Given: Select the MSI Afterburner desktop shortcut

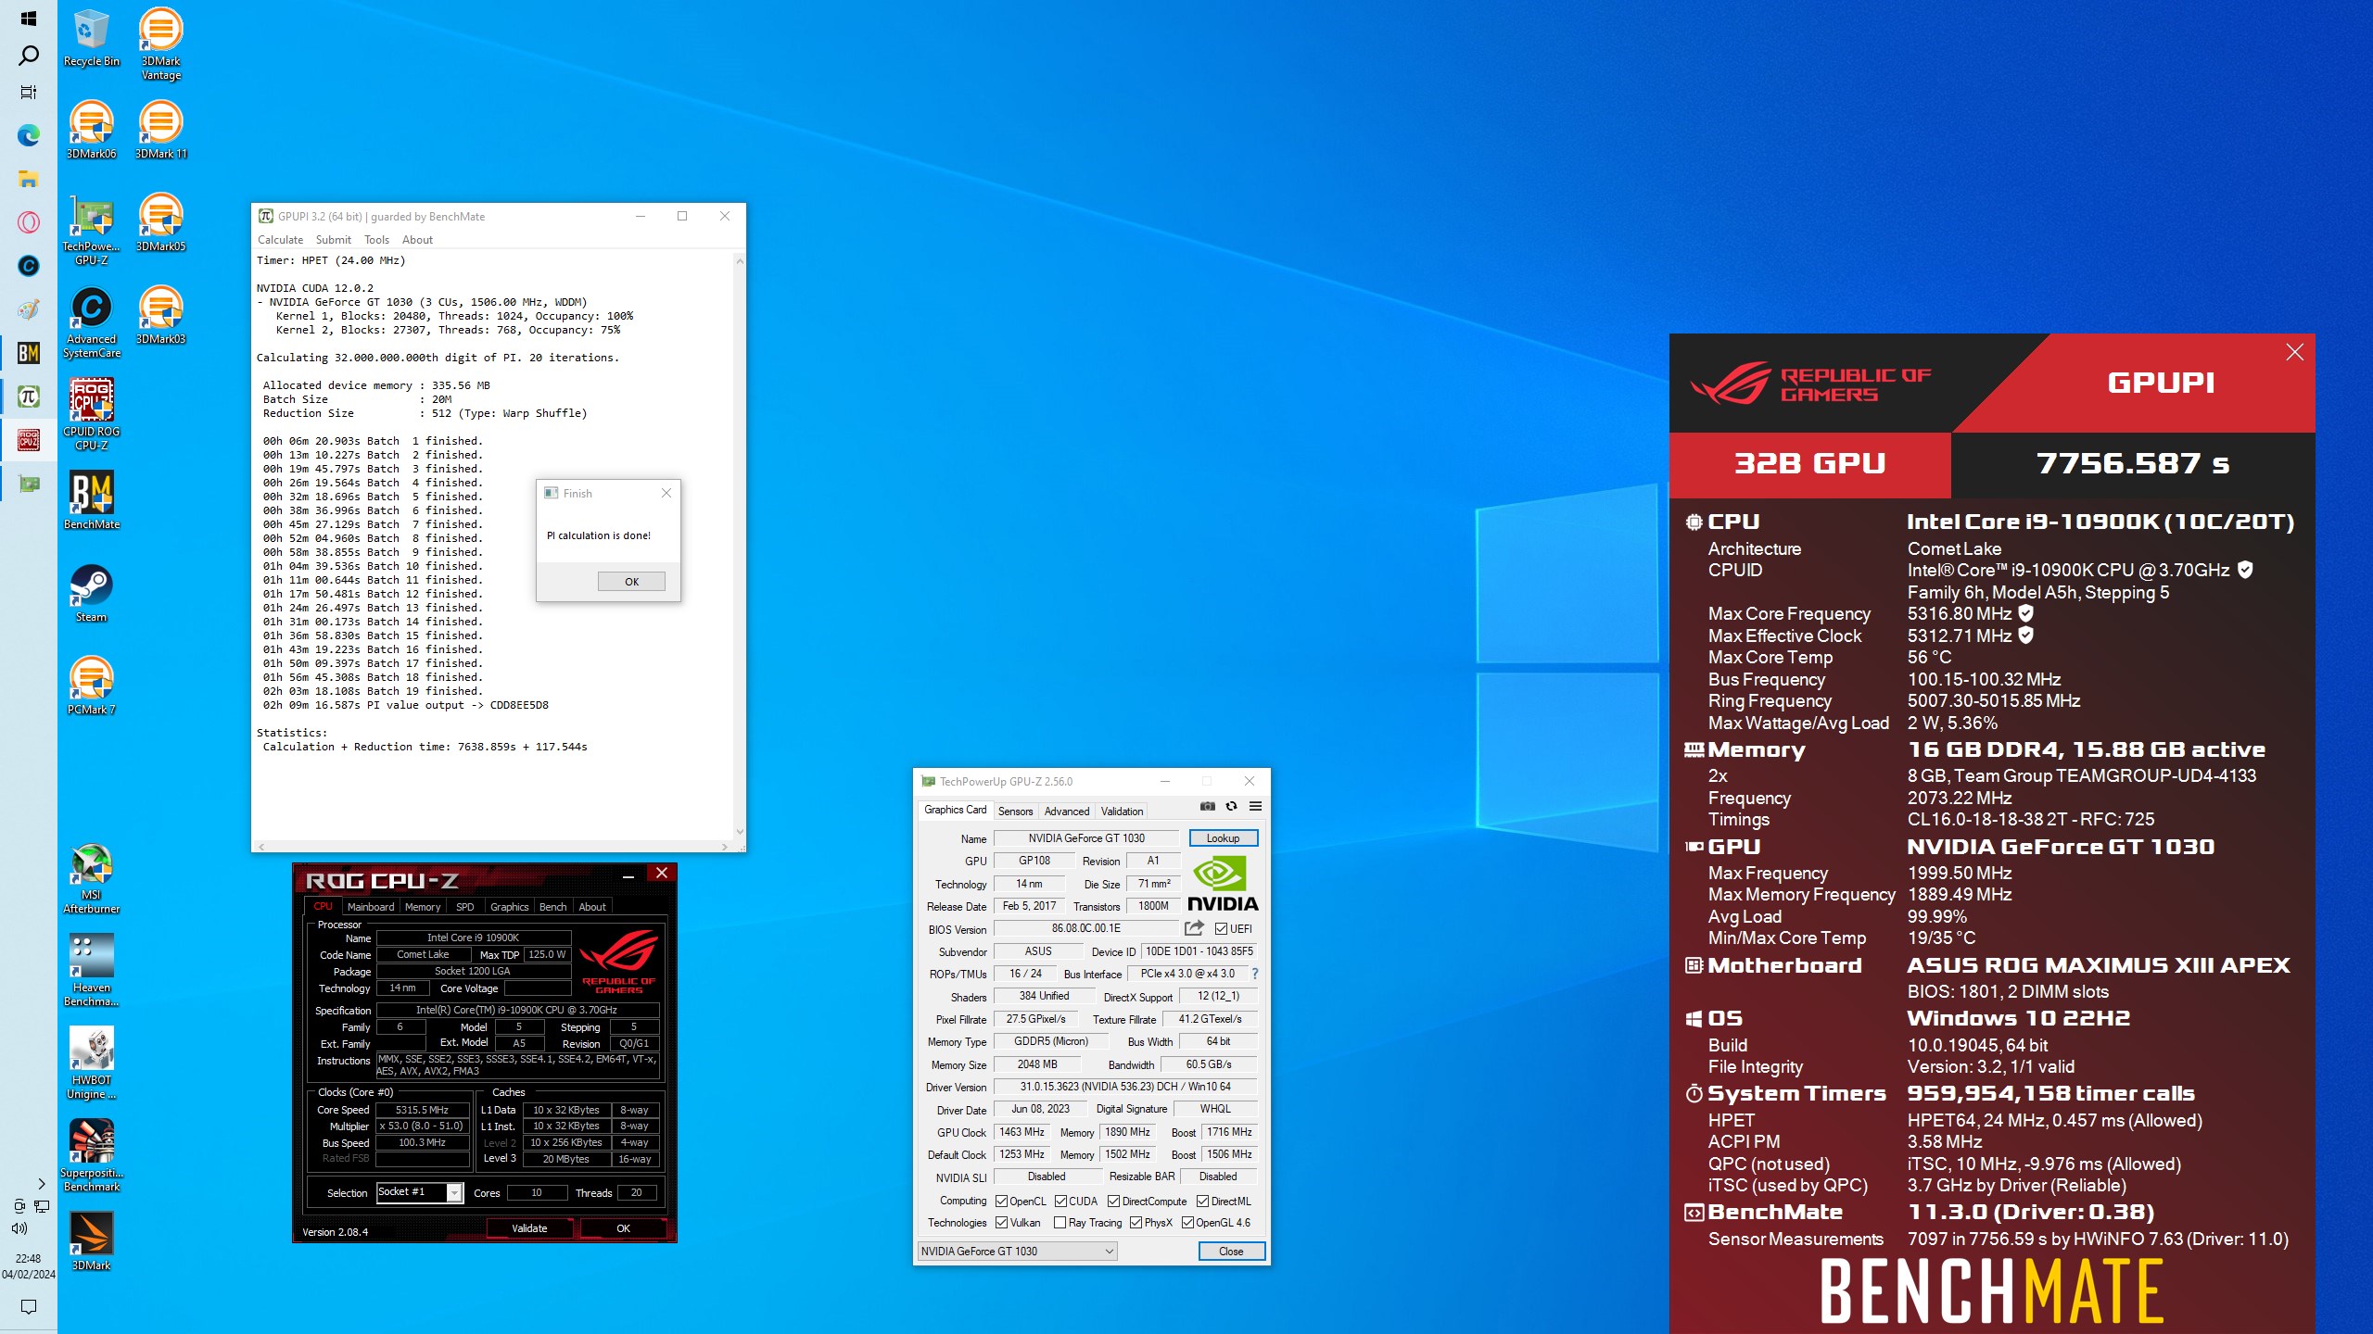Looking at the screenshot, I should 92,878.
